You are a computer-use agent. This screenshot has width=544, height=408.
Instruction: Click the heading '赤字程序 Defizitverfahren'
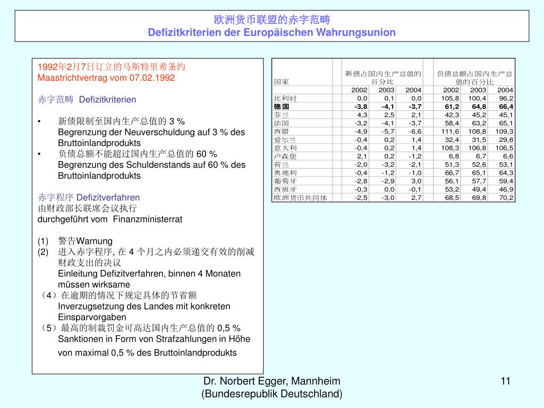89,198
